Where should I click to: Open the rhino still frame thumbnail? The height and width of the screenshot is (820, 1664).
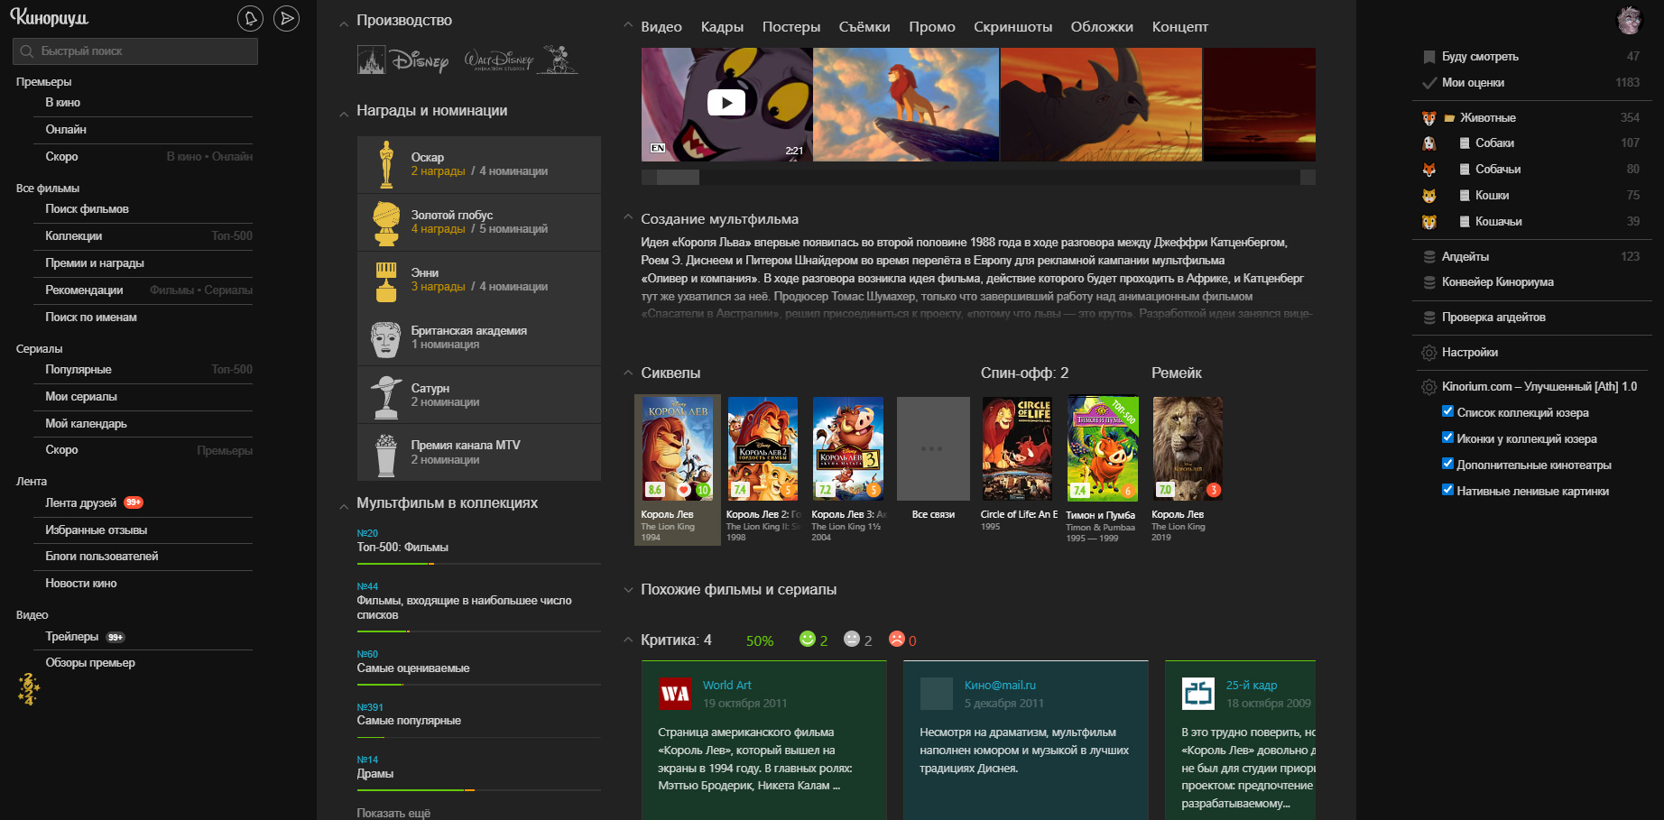pos(1101,105)
